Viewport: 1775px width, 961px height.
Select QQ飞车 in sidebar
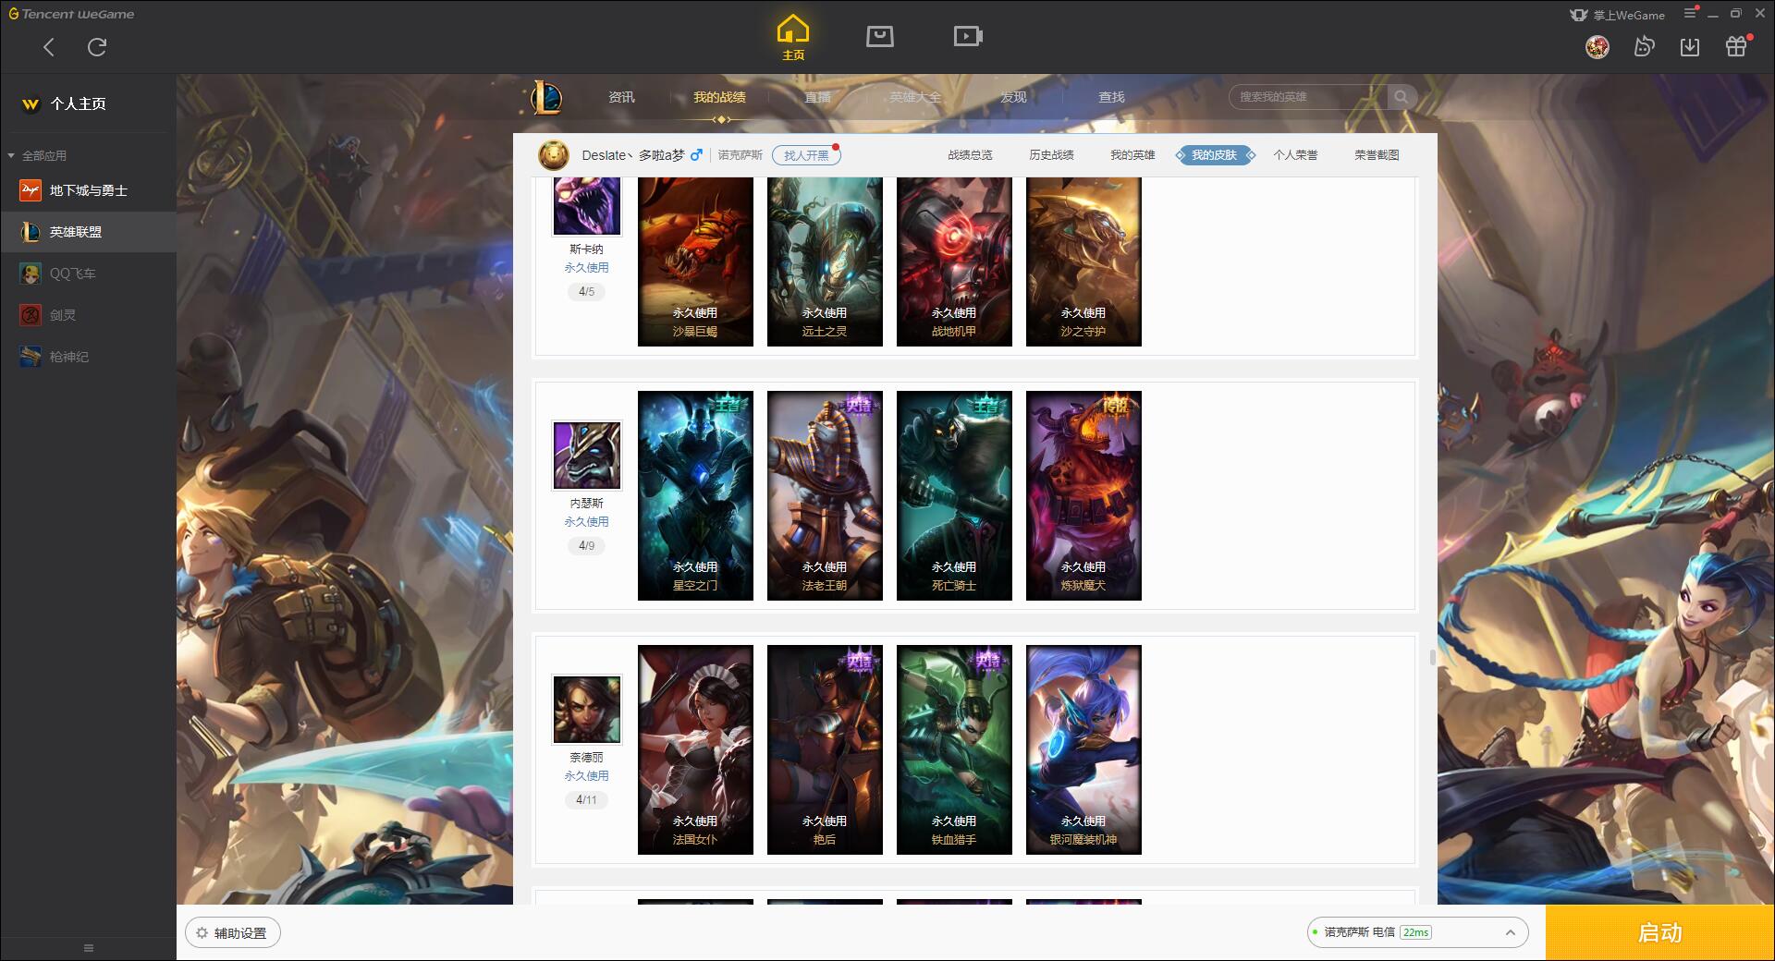88,274
